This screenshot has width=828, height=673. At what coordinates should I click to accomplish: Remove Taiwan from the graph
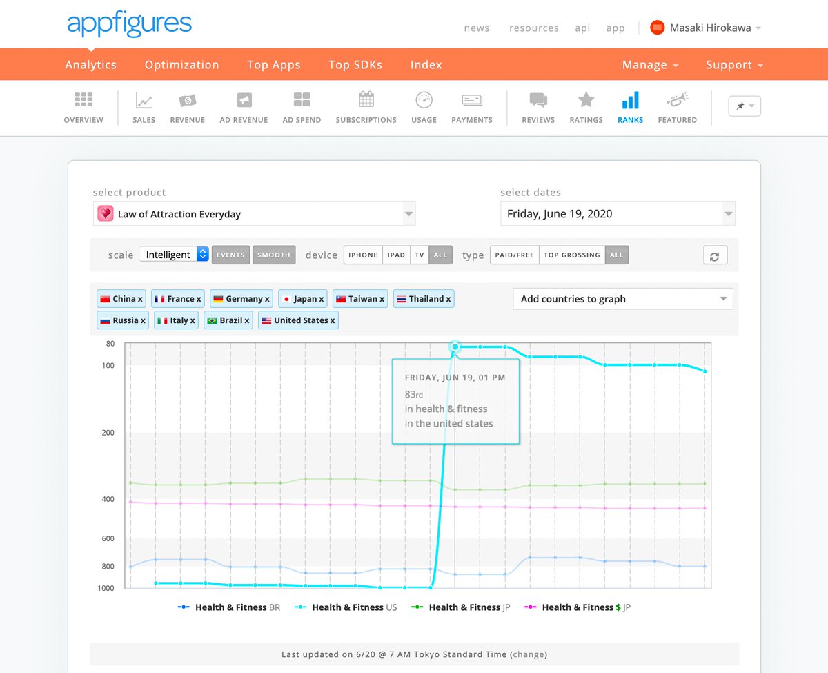[x=382, y=299]
